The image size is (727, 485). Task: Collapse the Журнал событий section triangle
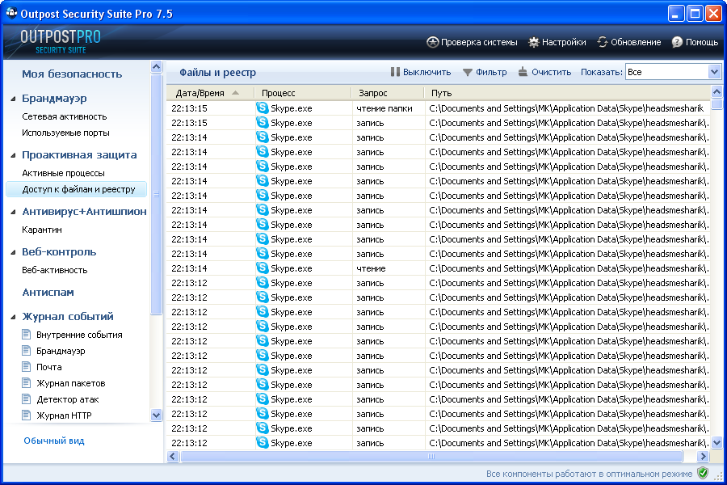point(14,317)
